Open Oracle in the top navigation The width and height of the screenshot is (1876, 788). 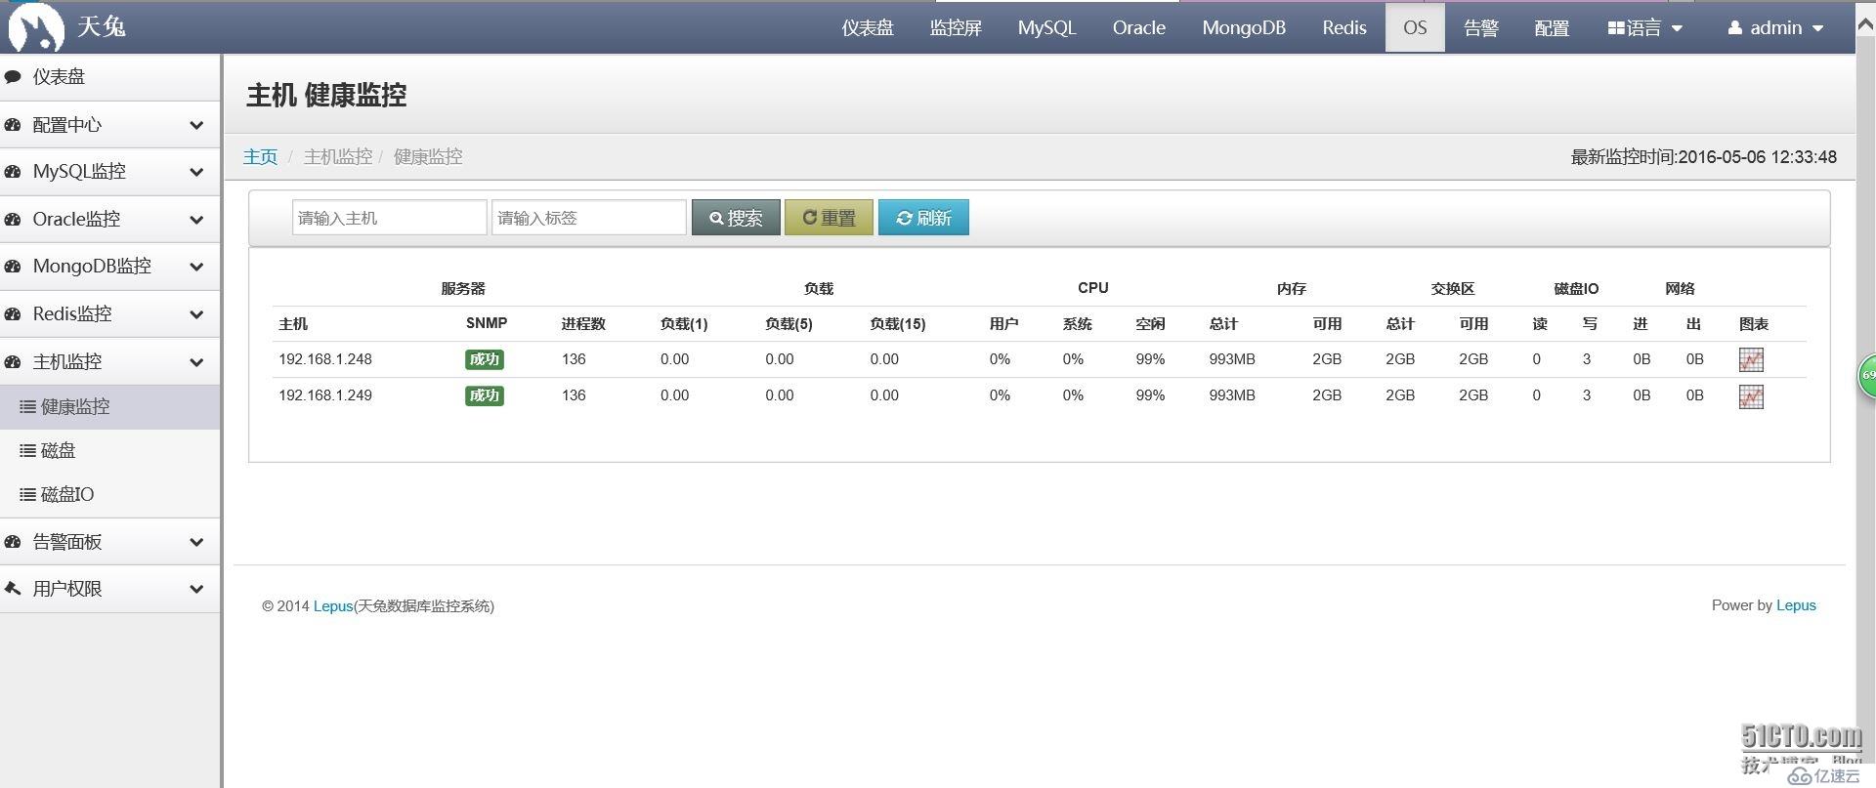[1139, 28]
